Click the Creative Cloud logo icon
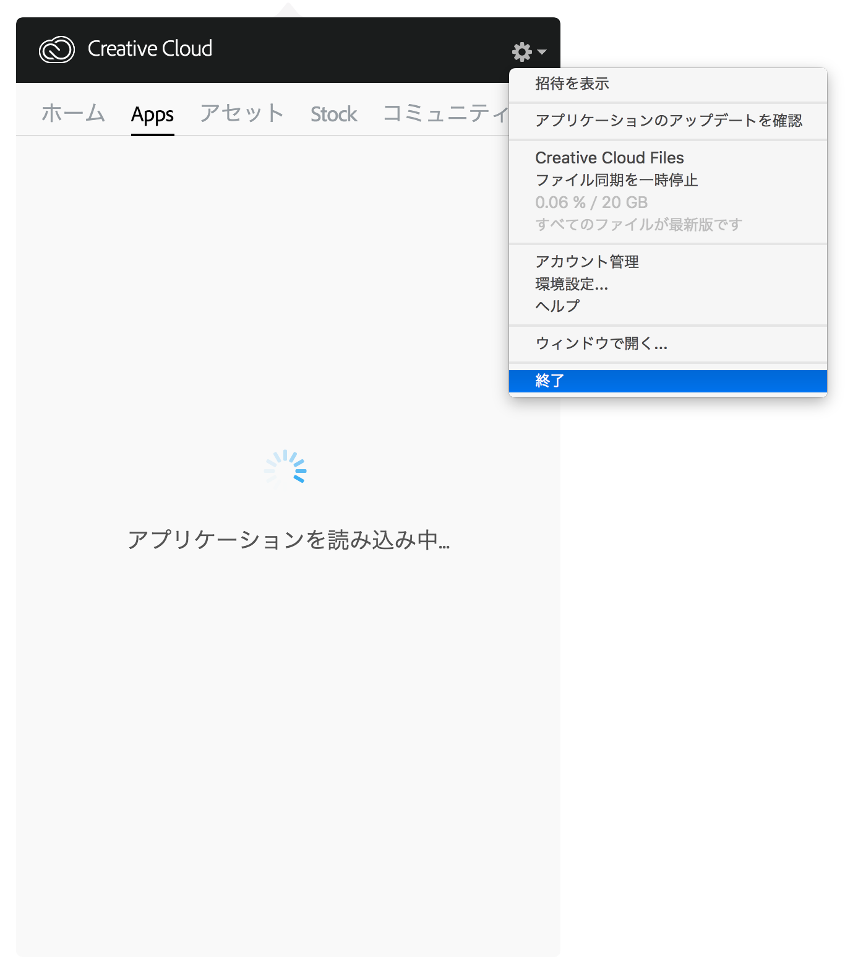The height and width of the screenshot is (973, 845). tap(57, 50)
